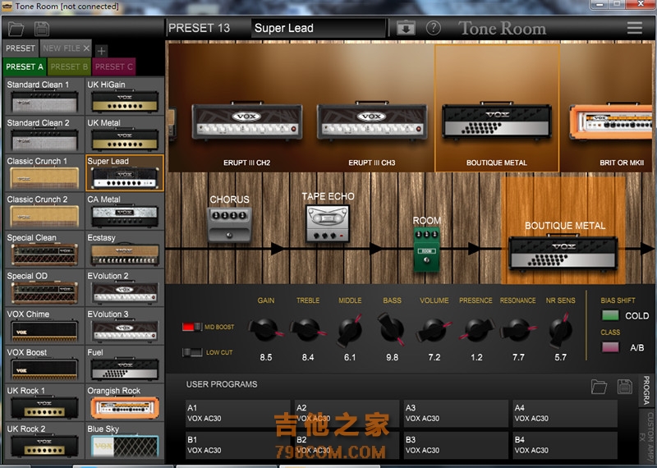
Task: Load the VOX Chime preset
Action: [44, 325]
